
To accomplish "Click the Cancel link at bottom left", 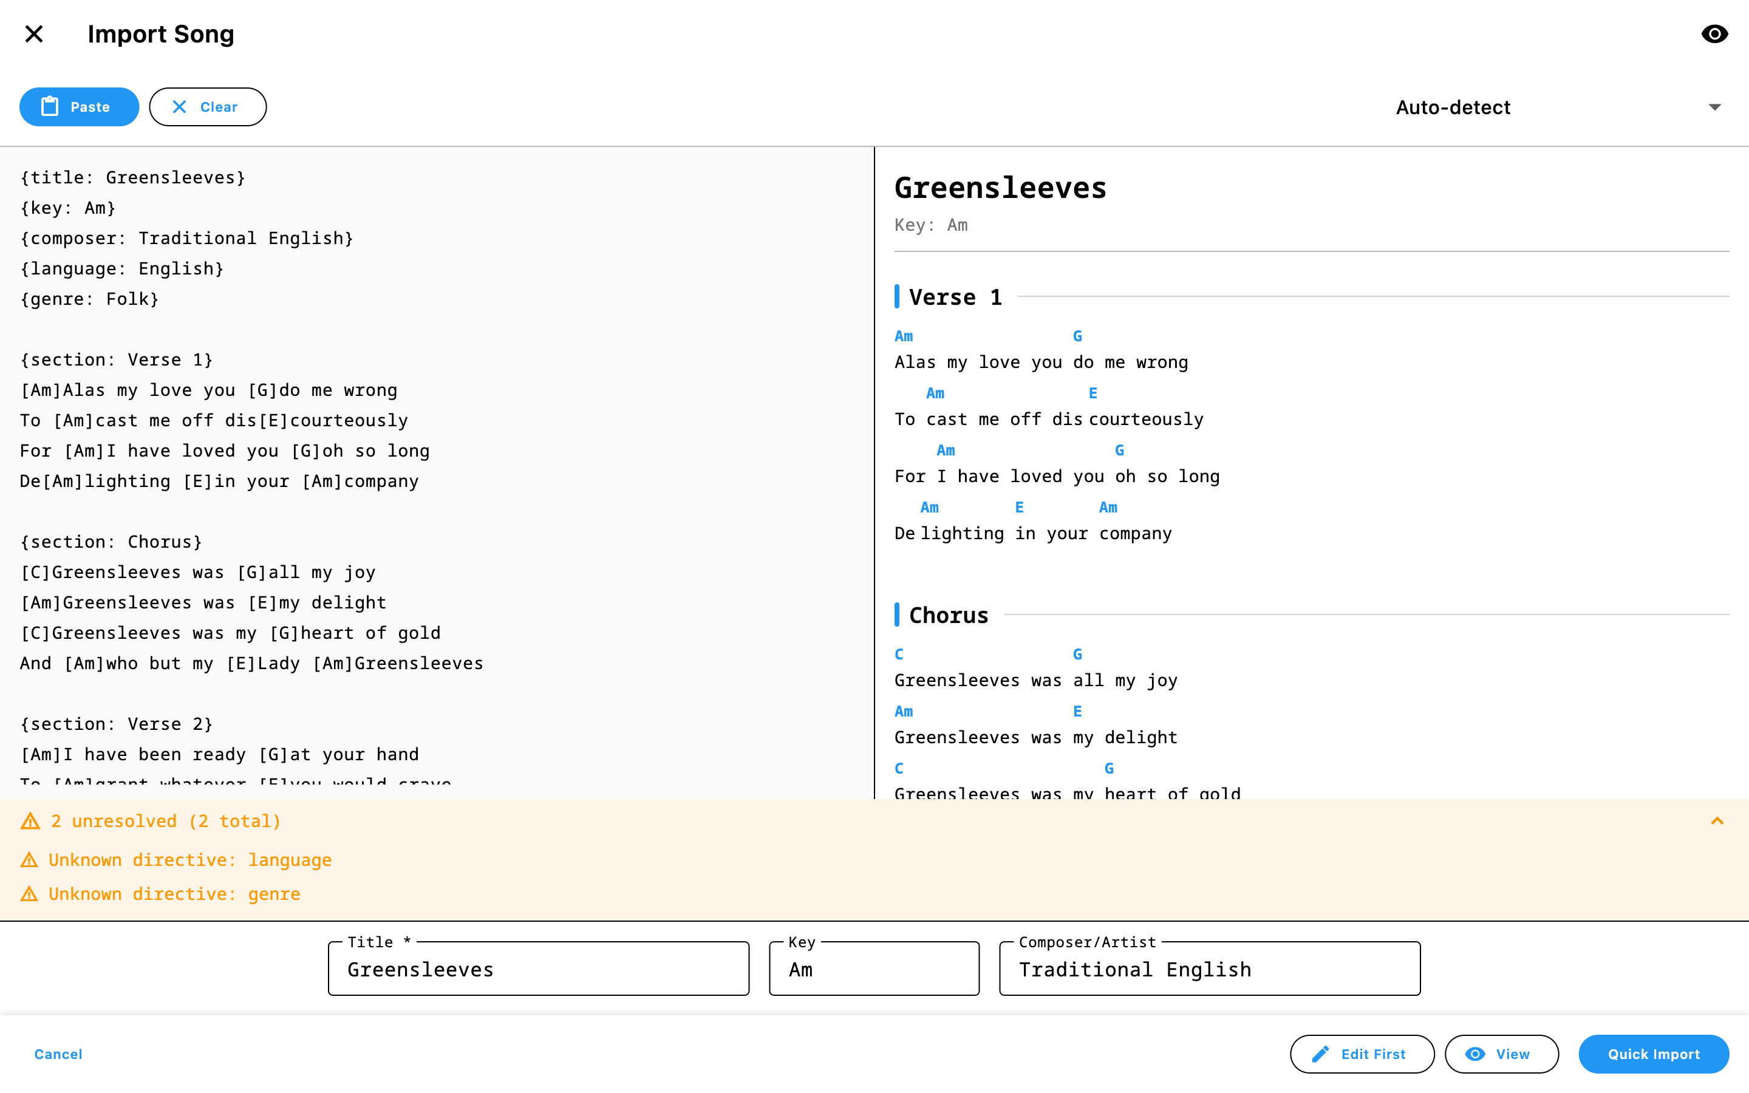I will (x=58, y=1054).
